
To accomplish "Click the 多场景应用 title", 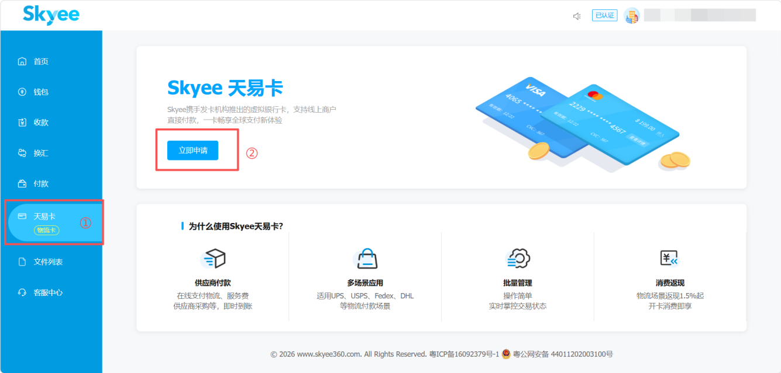I will [x=365, y=283].
